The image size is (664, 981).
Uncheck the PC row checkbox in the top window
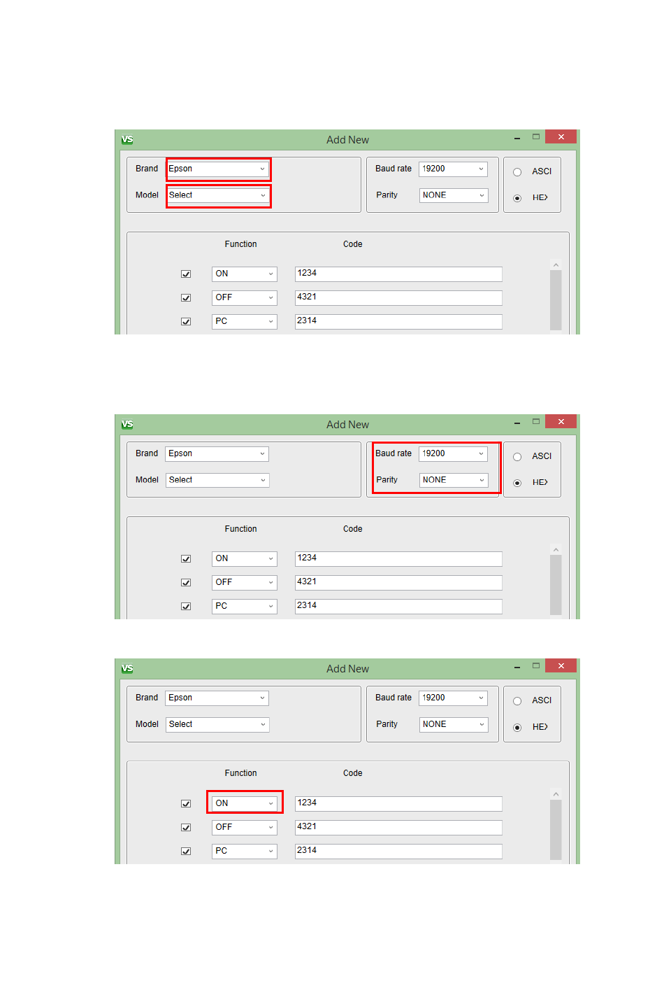click(186, 322)
